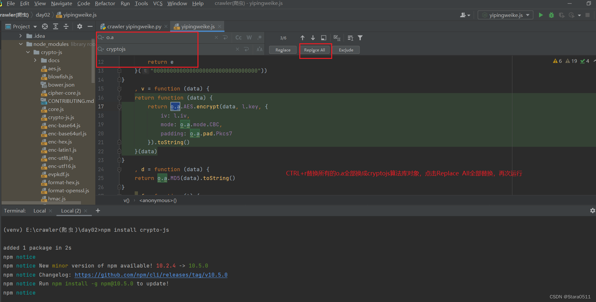596x302 pixels.
Task: Clear the cryptojs replace field
Action: pos(237,49)
